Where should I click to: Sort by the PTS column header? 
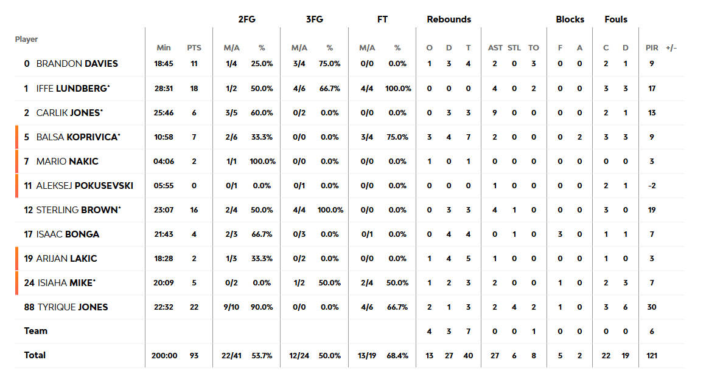(194, 48)
